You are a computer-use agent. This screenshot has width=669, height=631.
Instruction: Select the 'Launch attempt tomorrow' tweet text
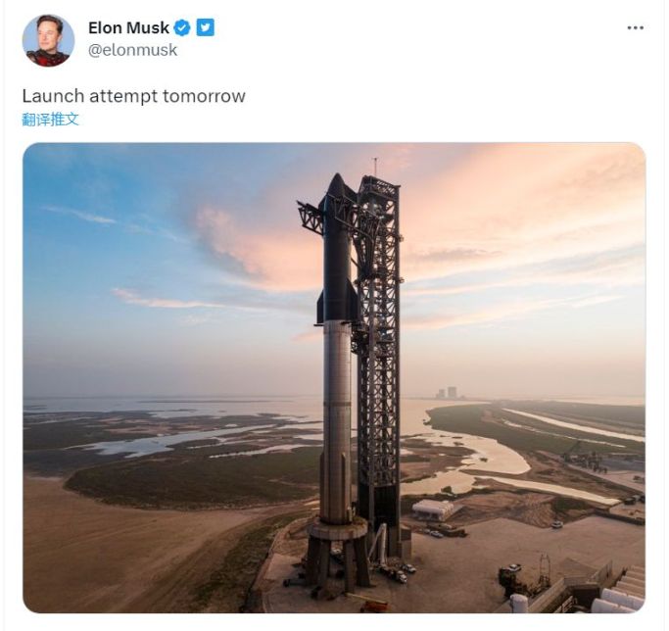[x=133, y=96]
